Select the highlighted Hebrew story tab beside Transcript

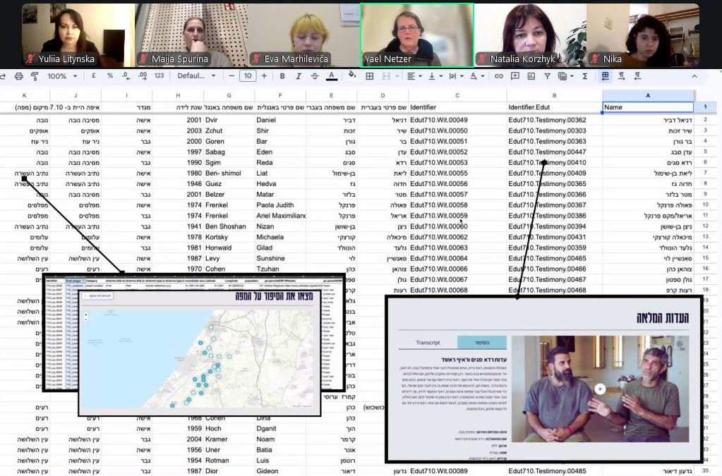click(482, 343)
